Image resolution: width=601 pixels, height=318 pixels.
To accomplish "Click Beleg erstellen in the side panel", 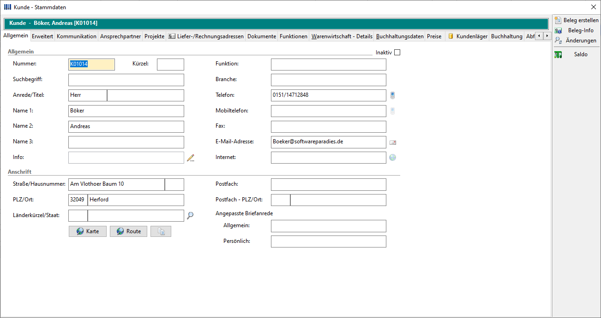I will [577, 20].
